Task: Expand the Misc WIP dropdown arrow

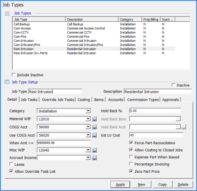Action: [88, 150]
